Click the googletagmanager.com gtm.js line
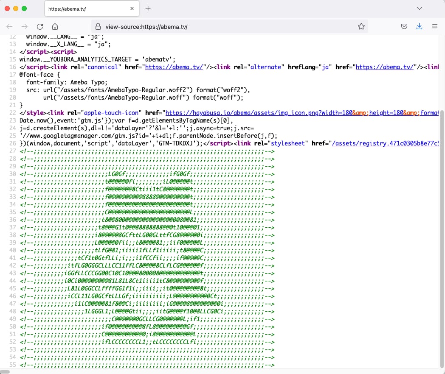The height and width of the screenshot is (374, 445). (148, 136)
